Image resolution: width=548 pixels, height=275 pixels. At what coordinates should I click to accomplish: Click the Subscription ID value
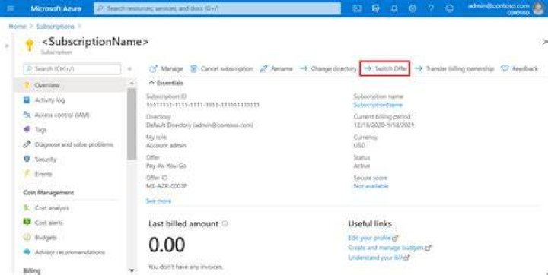pyautogui.click(x=202, y=105)
